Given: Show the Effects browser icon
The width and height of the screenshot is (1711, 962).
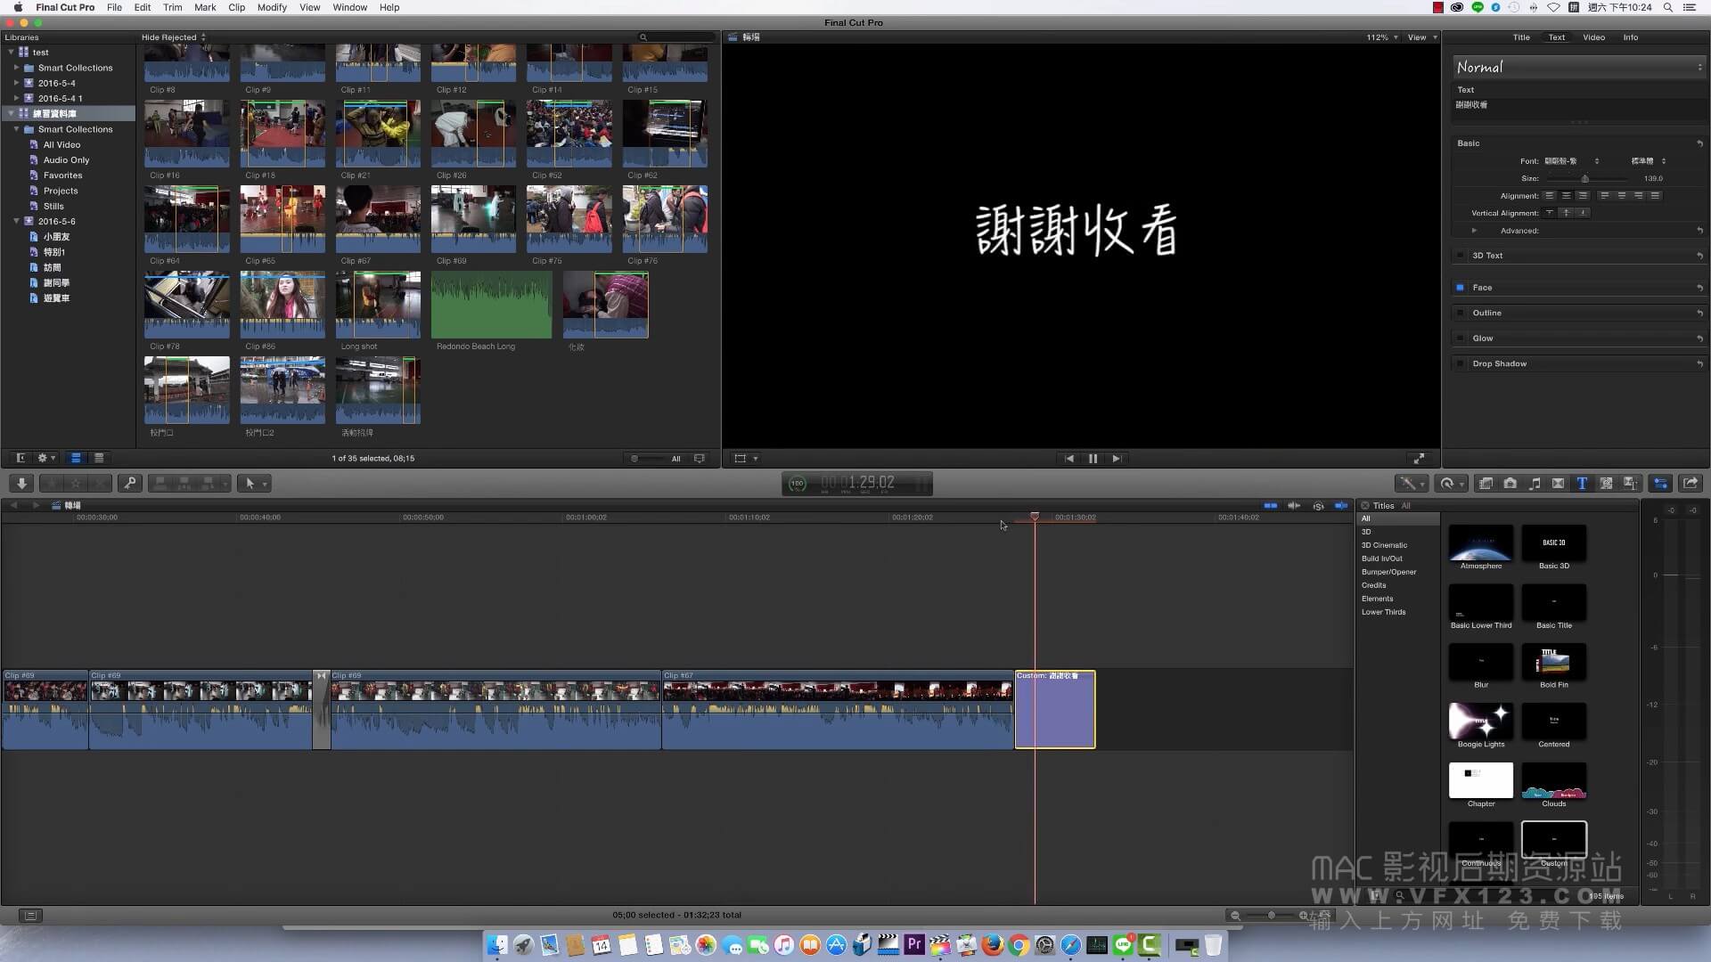Looking at the screenshot, I should point(1486,483).
